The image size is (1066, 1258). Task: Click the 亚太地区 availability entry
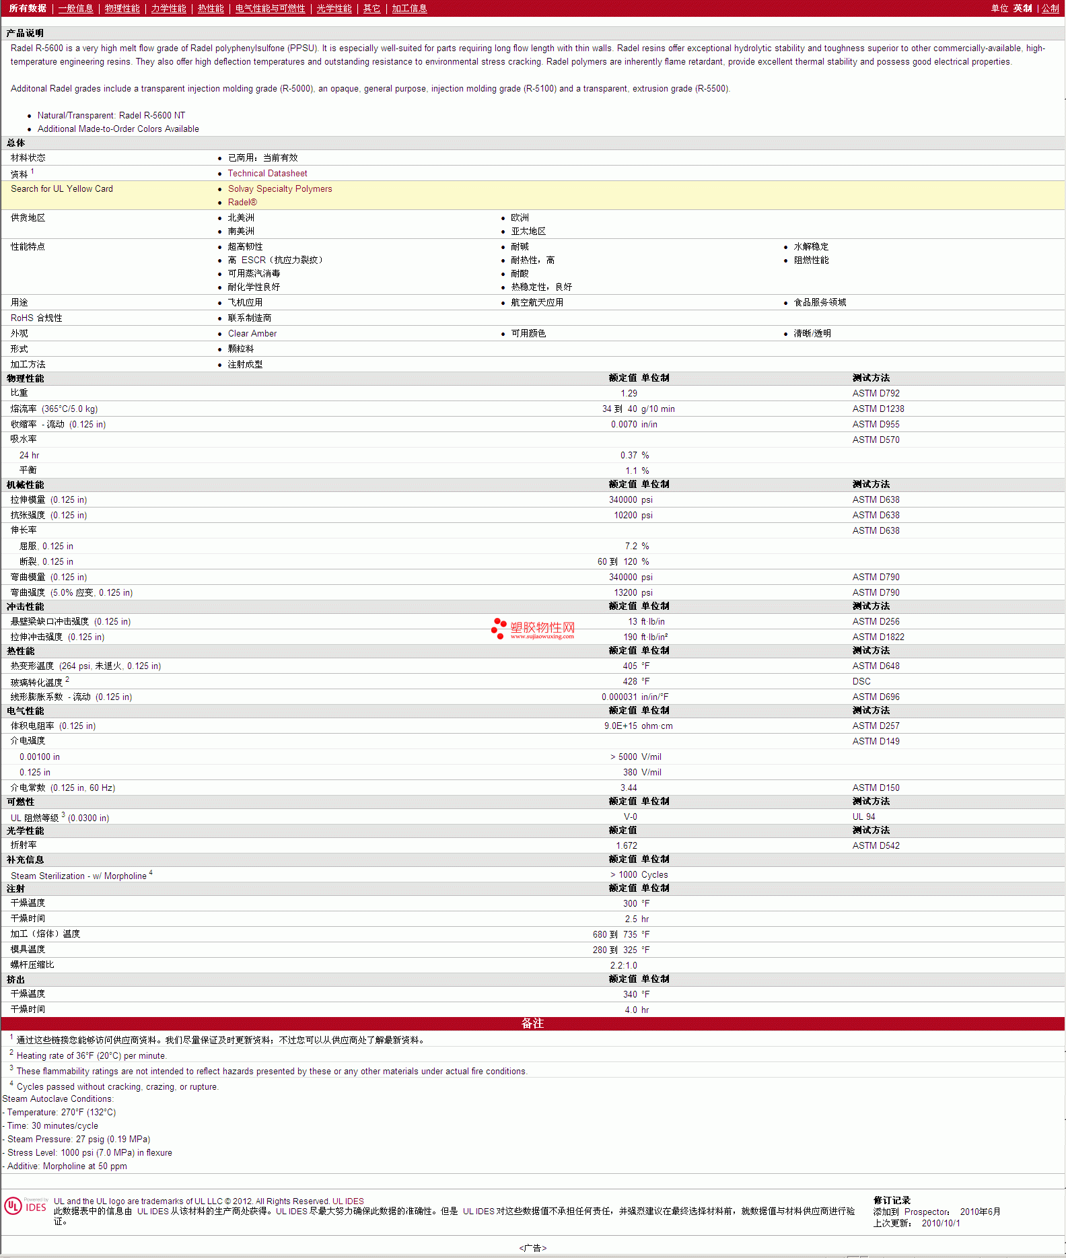click(528, 231)
